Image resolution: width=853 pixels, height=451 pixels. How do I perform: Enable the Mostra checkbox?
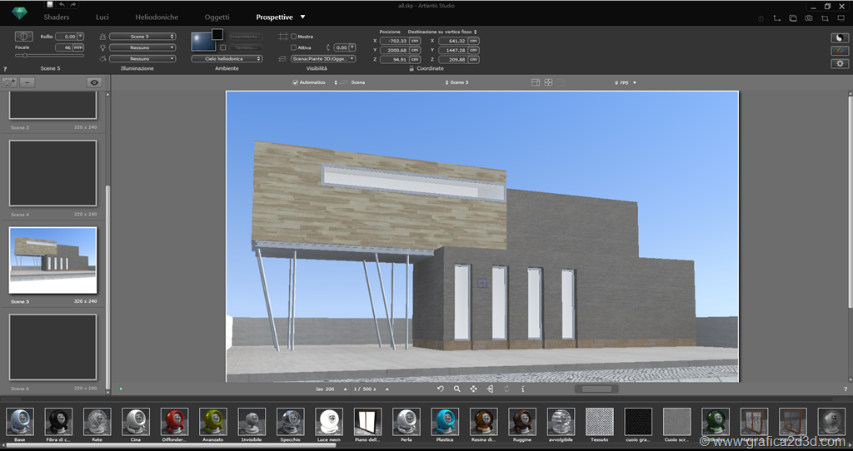[x=294, y=37]
